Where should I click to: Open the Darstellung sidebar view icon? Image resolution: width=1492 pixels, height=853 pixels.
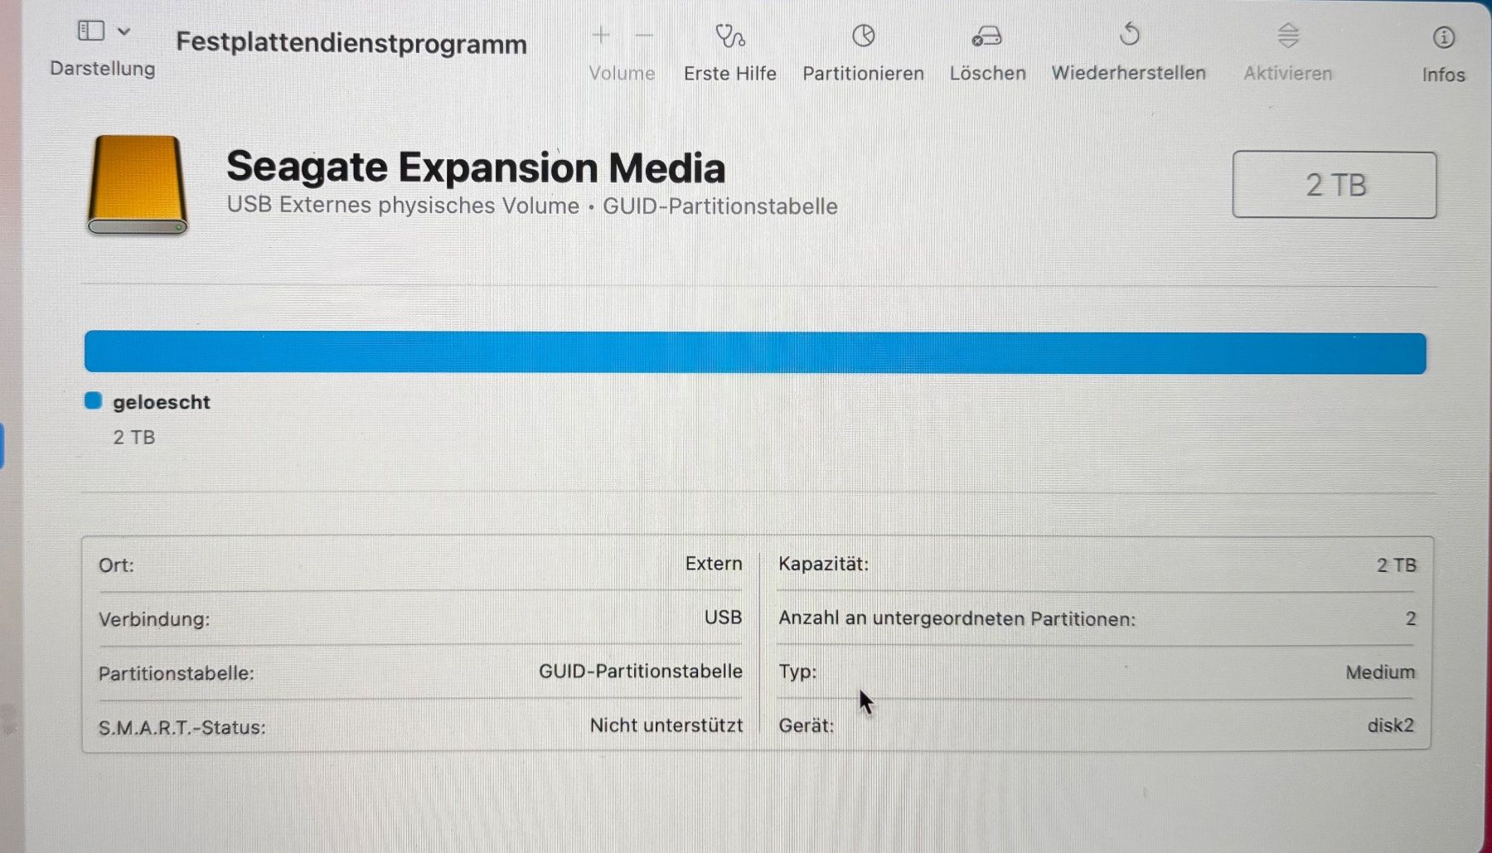point(91,32)
